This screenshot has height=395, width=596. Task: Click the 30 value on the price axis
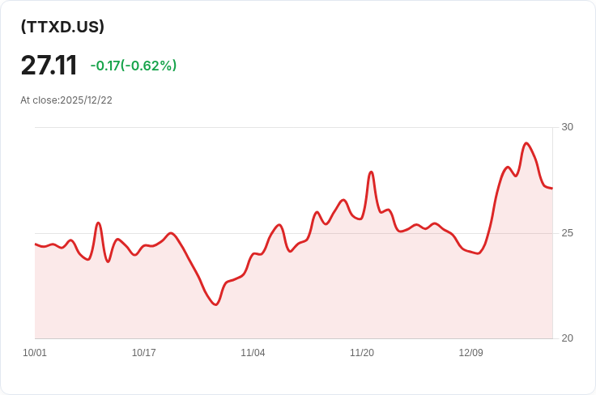pyautogui.click(x=567, y=127)
